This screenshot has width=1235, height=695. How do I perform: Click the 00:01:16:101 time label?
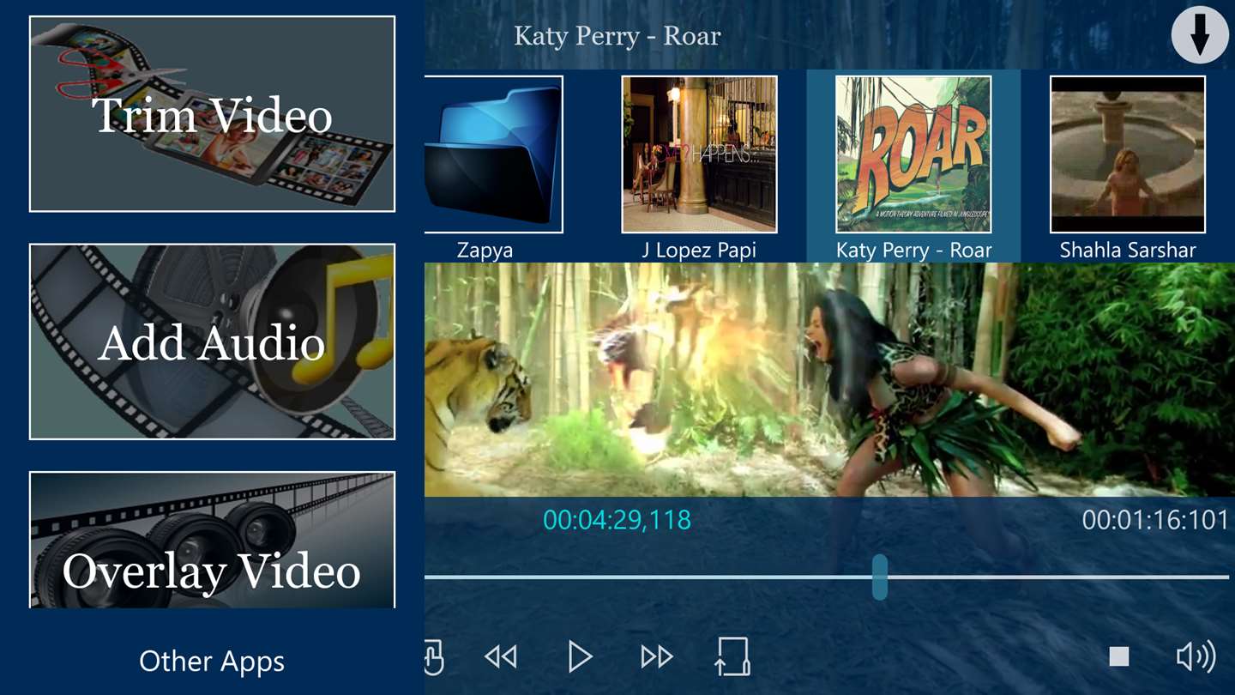tap(1155, 520)
